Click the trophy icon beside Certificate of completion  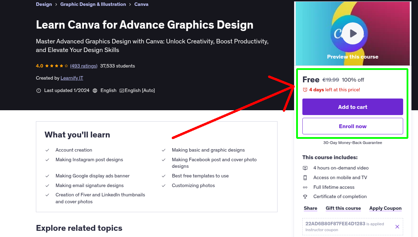point(305,197)
